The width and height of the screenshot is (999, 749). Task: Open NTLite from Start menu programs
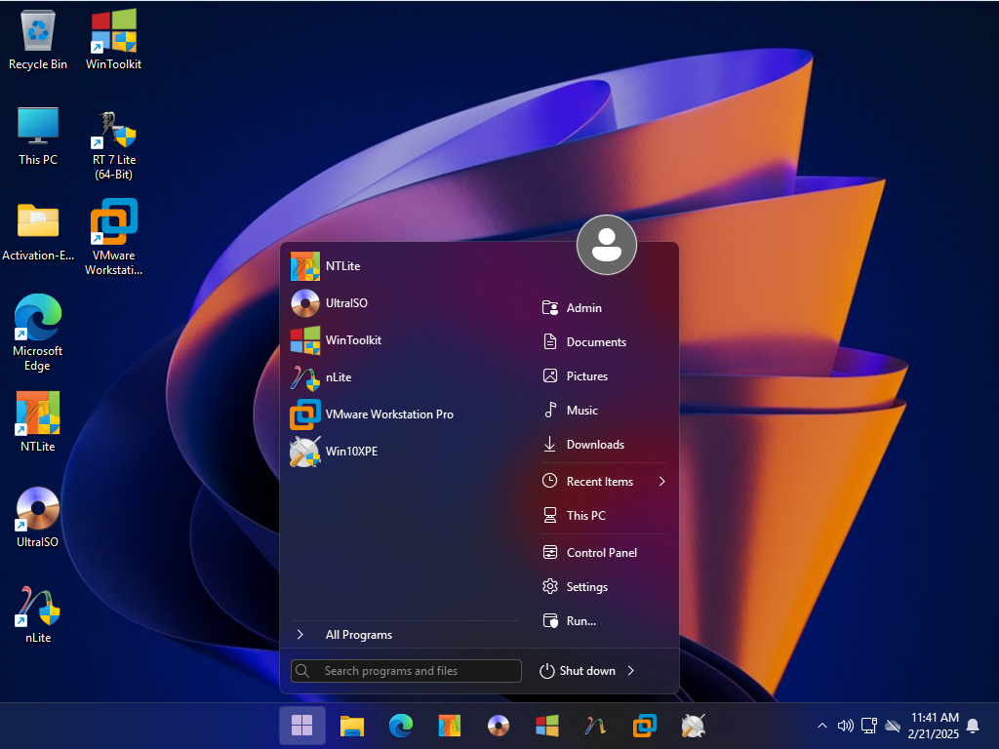[405, 266]
